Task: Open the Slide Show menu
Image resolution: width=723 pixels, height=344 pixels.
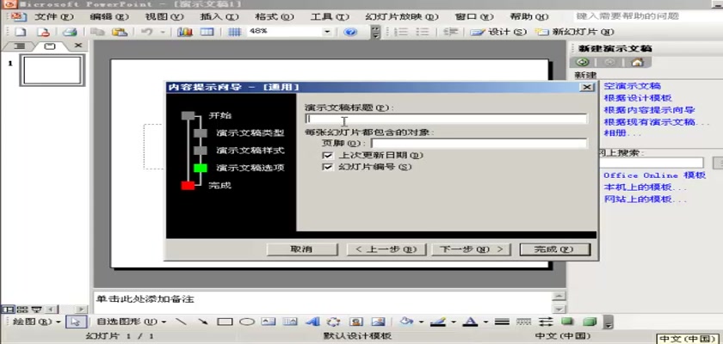Action: [402, 17]
